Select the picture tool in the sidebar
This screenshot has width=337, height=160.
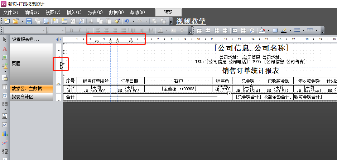pyautogui.click(x=5, y=57)
